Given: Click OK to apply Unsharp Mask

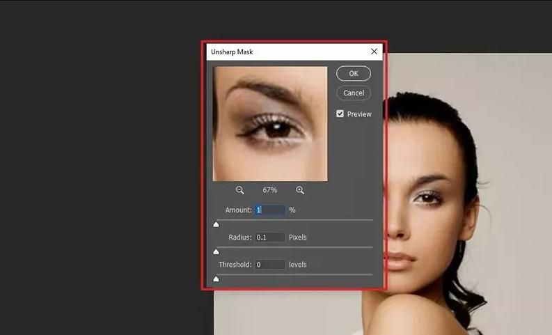Looking at the screenshot, I should coord(354,73).
